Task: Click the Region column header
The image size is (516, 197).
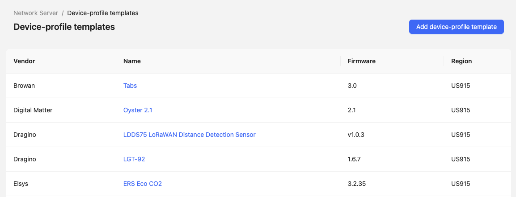Action: click(461, 61)
